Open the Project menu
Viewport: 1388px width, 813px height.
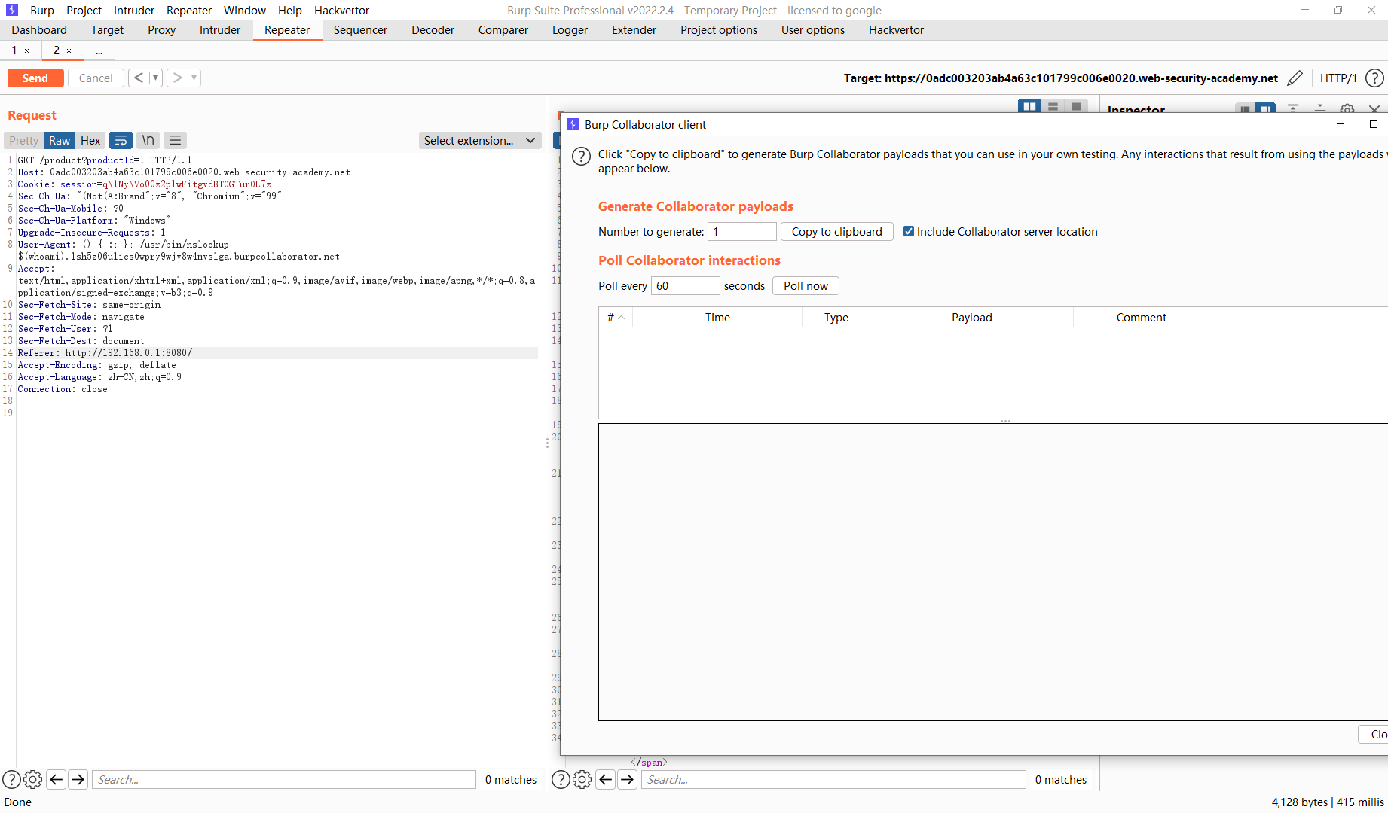[x=84, y=10]
